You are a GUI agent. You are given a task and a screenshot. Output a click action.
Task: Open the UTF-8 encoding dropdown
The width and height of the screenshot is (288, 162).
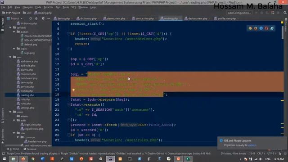271,153
